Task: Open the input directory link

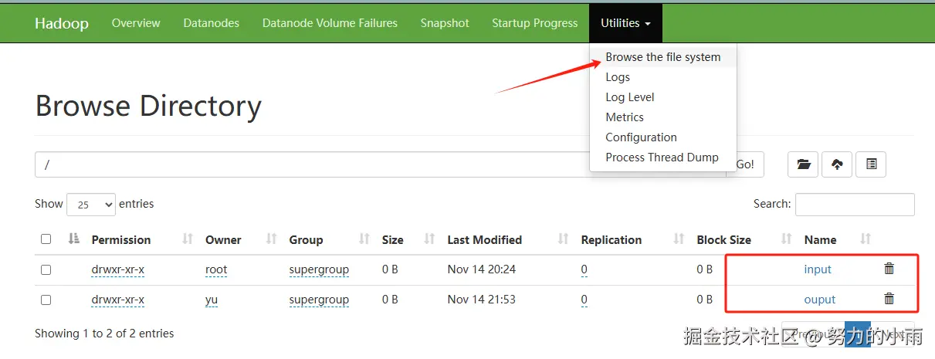Action: (x=818, y=269)
